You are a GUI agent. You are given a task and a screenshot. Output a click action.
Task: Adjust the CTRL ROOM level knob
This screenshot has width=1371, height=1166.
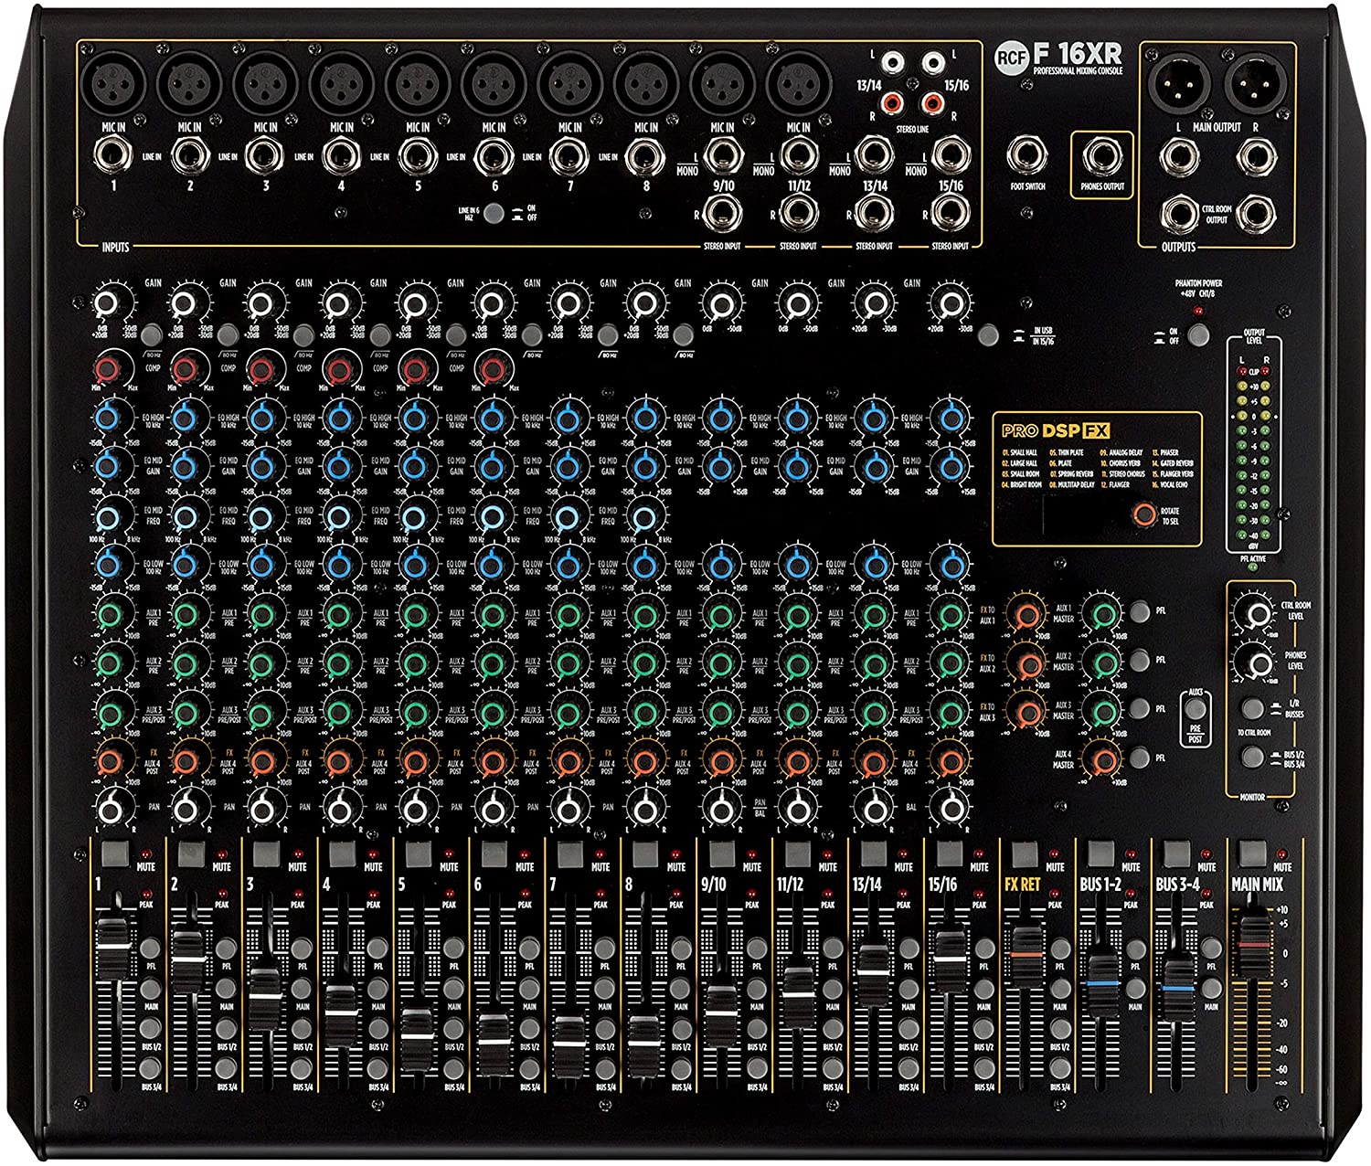[1257, 613]
